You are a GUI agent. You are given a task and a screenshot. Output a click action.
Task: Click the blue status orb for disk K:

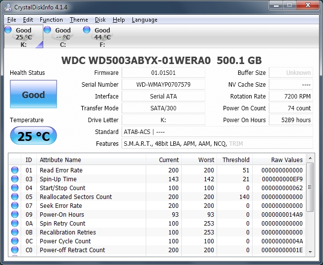tap(8, 30)
